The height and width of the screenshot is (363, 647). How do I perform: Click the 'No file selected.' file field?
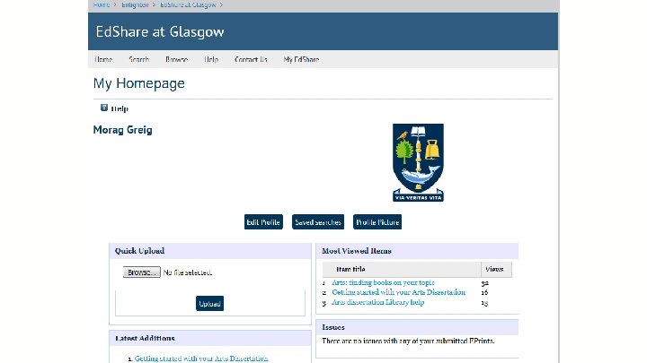click(188, 272)
